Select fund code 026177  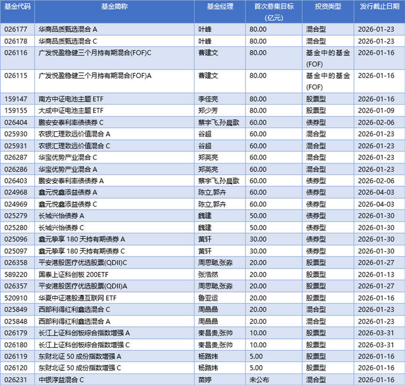(18, 29)
